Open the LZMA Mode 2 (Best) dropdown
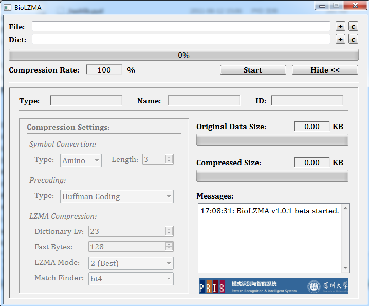 (x=131, y=263)
